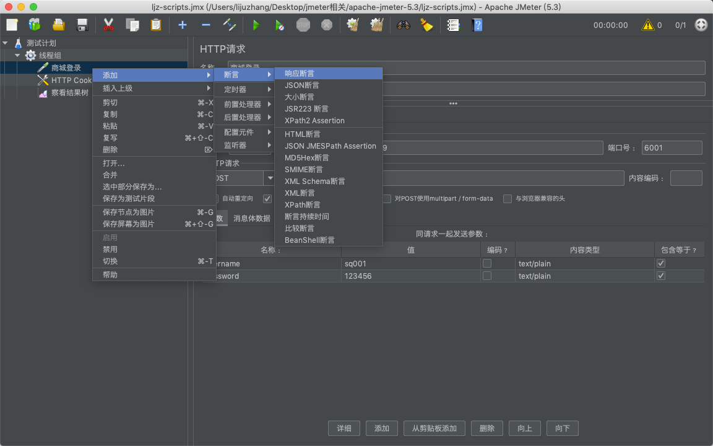This screenshot has width=713, height=446.
Task: Open the 监听器 submenu
Action: [244, 145]
